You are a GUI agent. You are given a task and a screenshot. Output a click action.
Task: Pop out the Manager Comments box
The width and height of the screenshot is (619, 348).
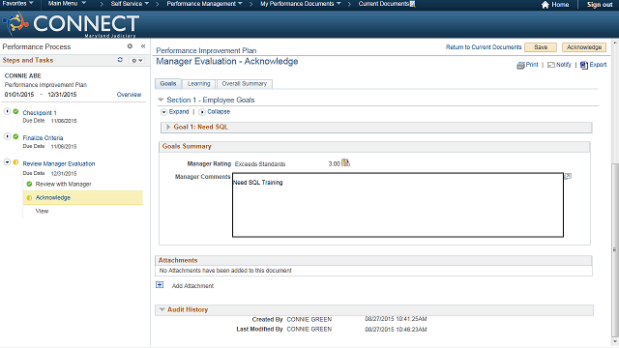click(x=568, y=176)
